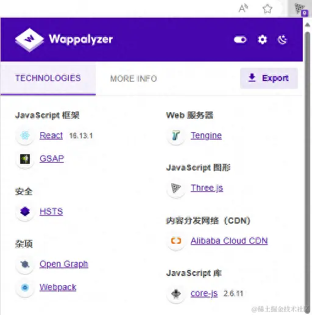Click the Wappalyzer diamond logo
The image size is (312, 315).
coord(29,40)
